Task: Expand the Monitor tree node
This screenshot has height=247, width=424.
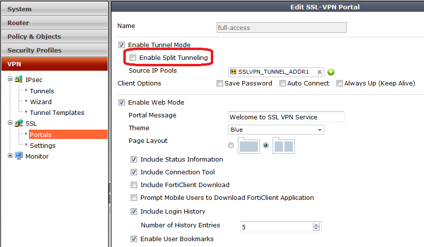Action: [x=10, y=155]
